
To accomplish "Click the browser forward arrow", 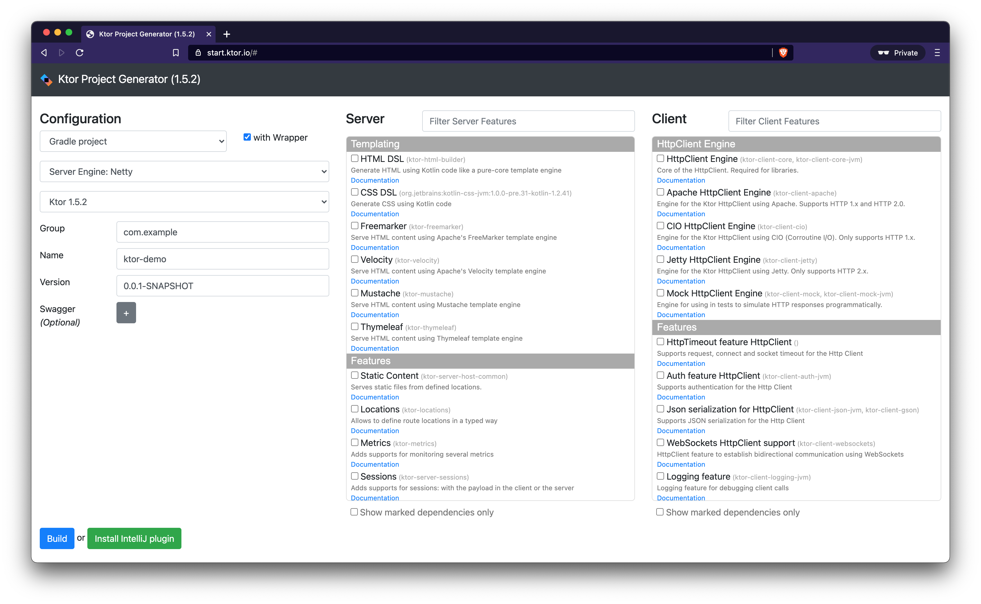I will coord(62,53).
